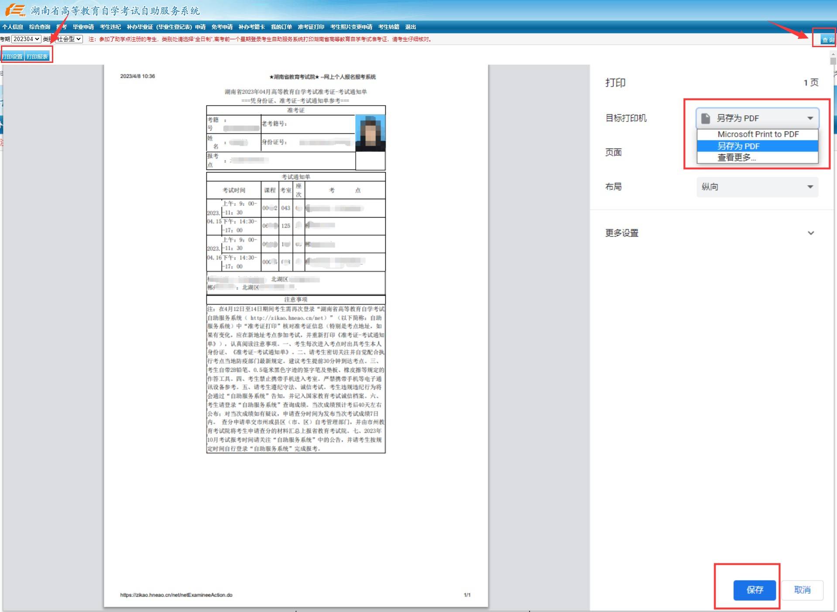Image resolution: width=837 pixels, height=612 pixels.
Task: Open the 布局 纵向 layout dropdown
Action: point(757,187)
